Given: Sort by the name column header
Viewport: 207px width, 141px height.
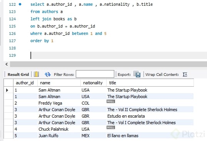Looking at the screenshot, I should click(x=59, y=83).
